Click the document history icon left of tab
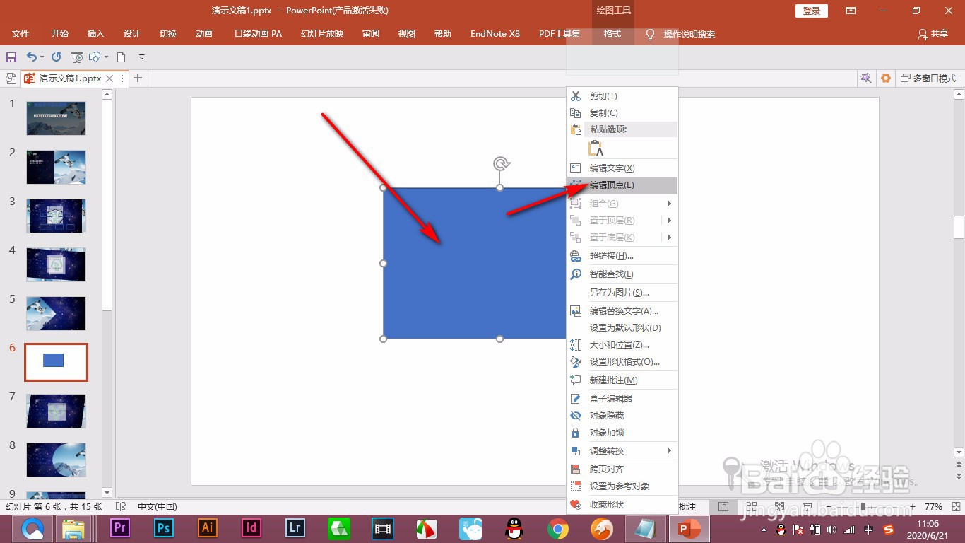Screen dimensions: 965x543 [11, 78]
